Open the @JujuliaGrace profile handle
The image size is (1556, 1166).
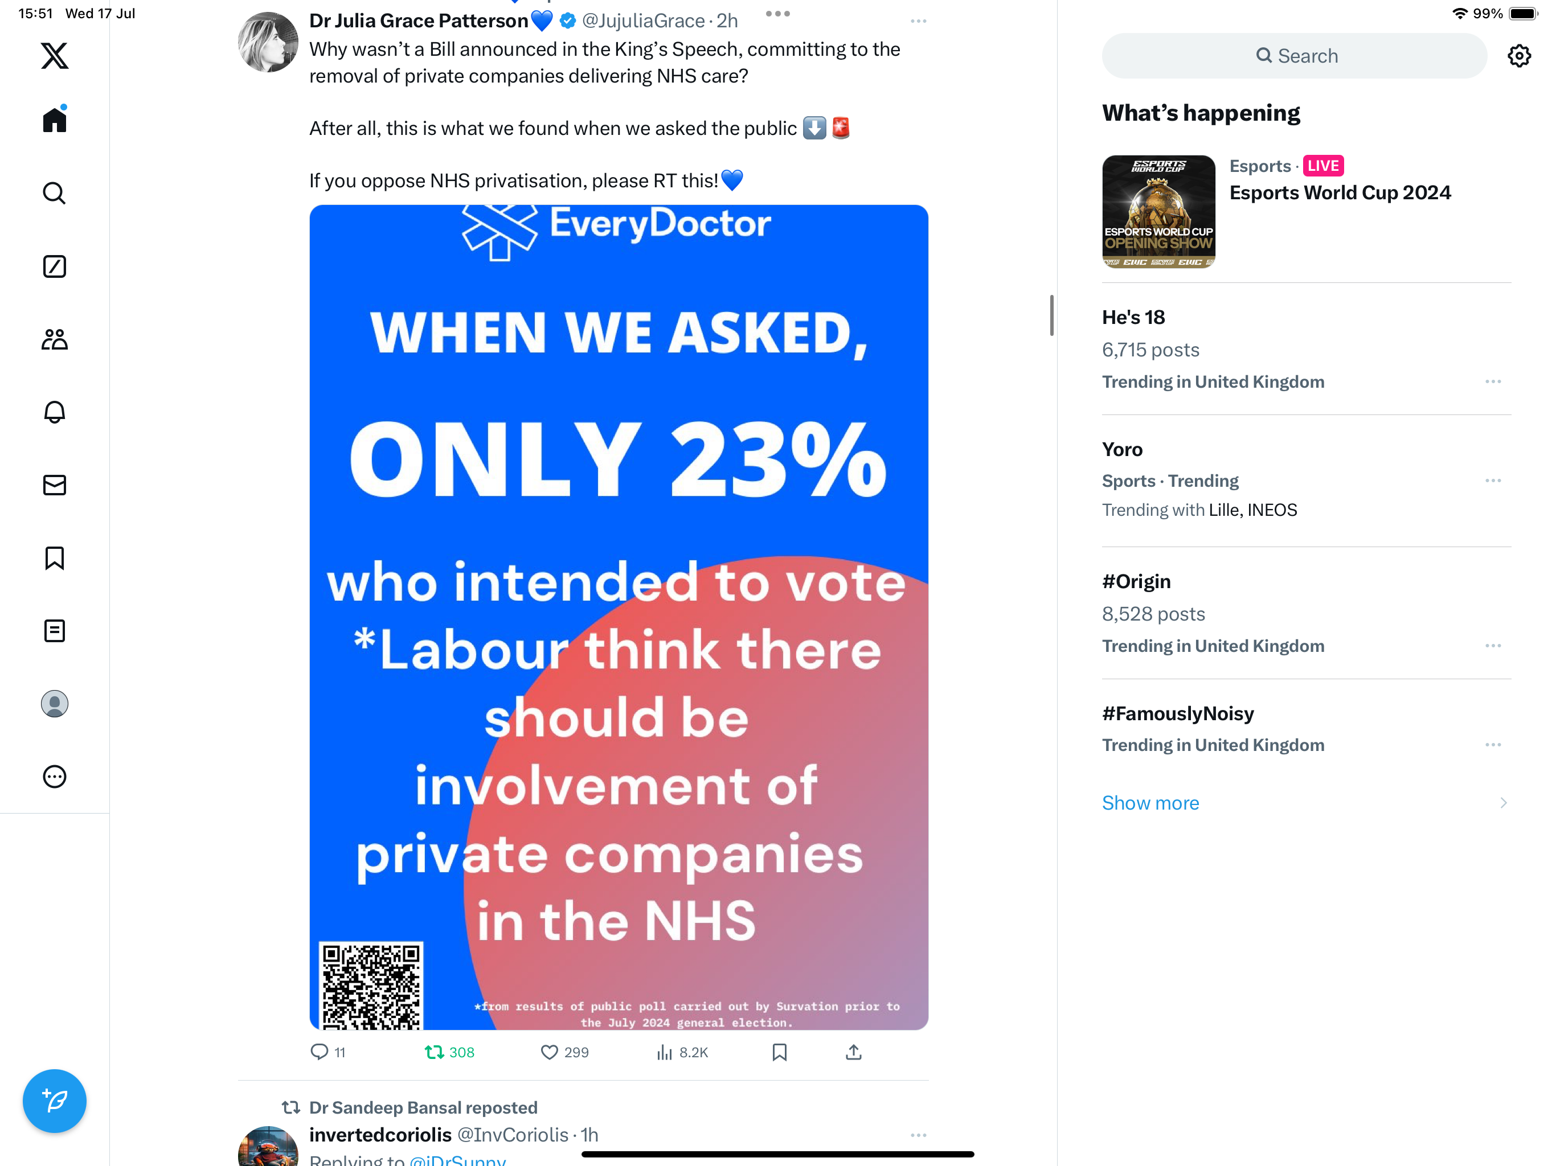[x=643, y=21]
